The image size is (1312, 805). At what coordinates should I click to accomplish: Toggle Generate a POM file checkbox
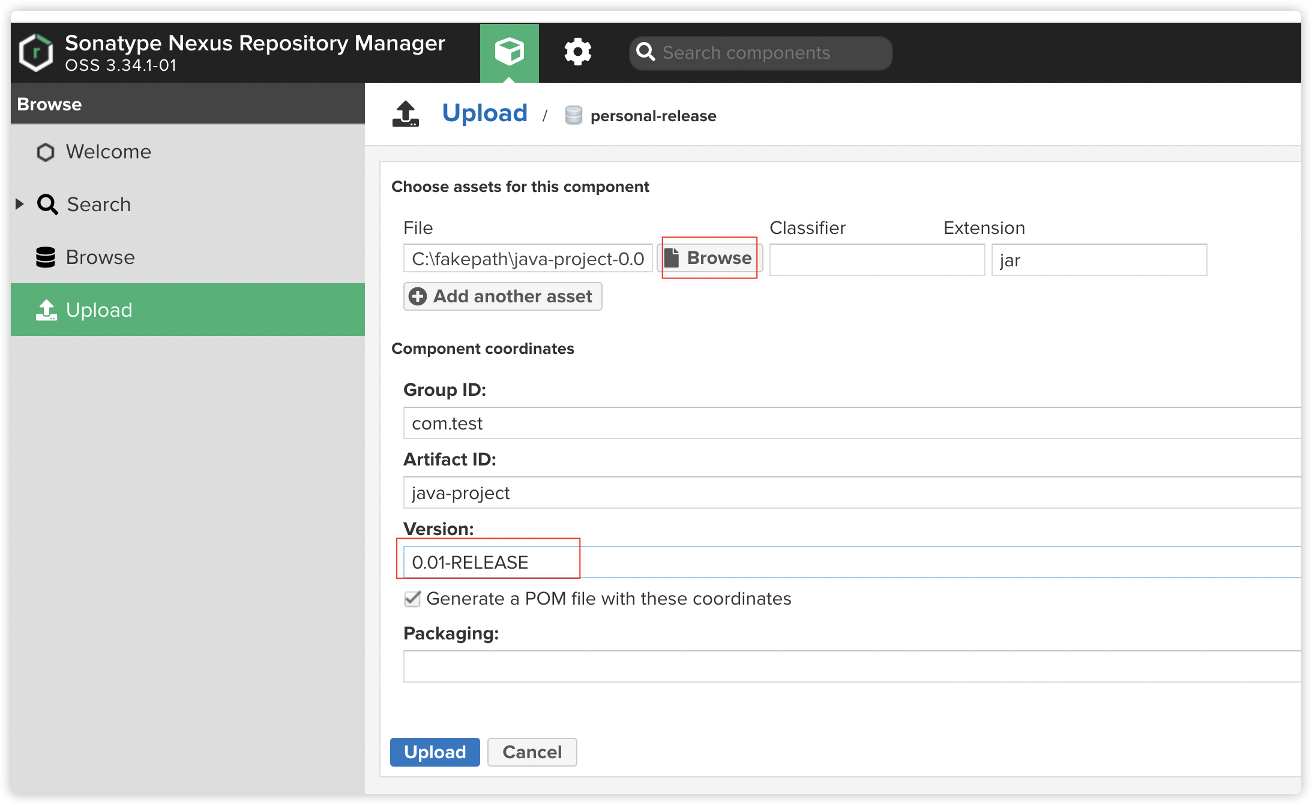pyautogui.click(x=412, y=599)
